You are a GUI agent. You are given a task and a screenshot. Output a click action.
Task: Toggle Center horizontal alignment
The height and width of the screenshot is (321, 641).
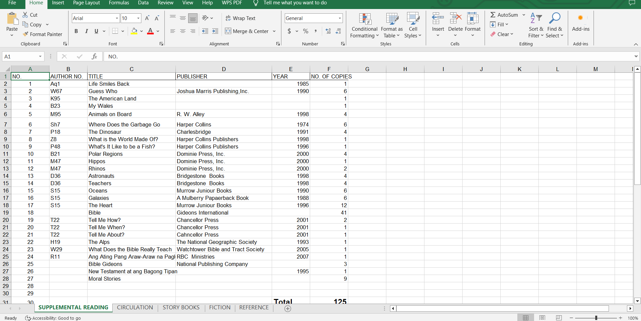[x=183, y=31]
